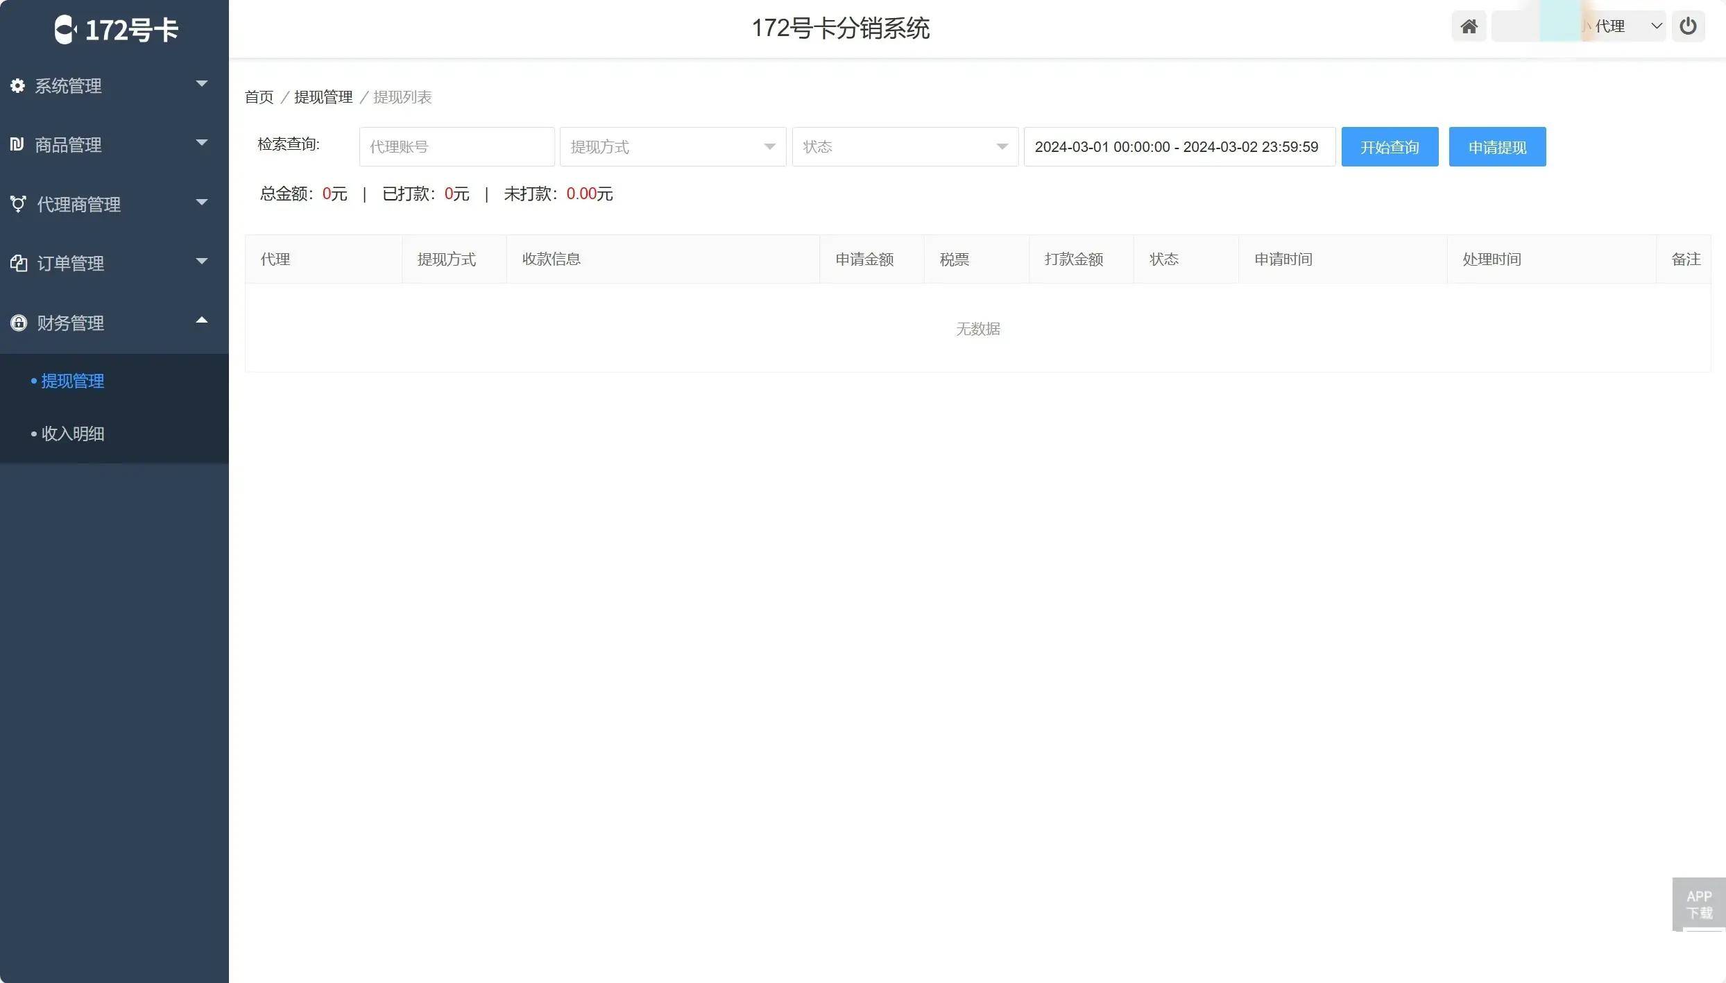Image resolution: width=1726 pixels, height=983 pixels.
Task: Expand the 系统管理 menu arrow
Action: [x=202, y=84]
